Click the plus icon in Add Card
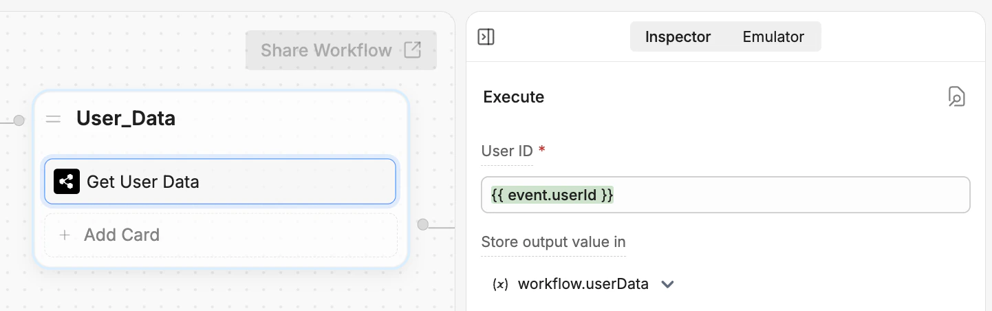992x311 pixels. click(65, 235)
